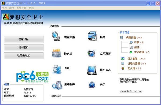The width and height of the screenshot is (161, 105).
Task: Minimize the window
Action: pos(148,3)
